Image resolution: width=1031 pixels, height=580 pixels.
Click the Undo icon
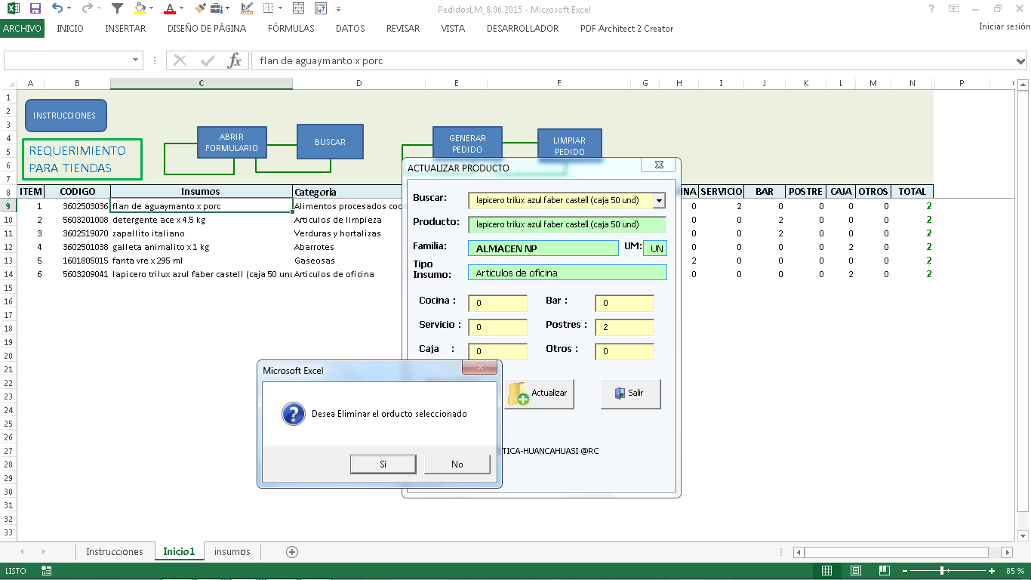(58, 8)
